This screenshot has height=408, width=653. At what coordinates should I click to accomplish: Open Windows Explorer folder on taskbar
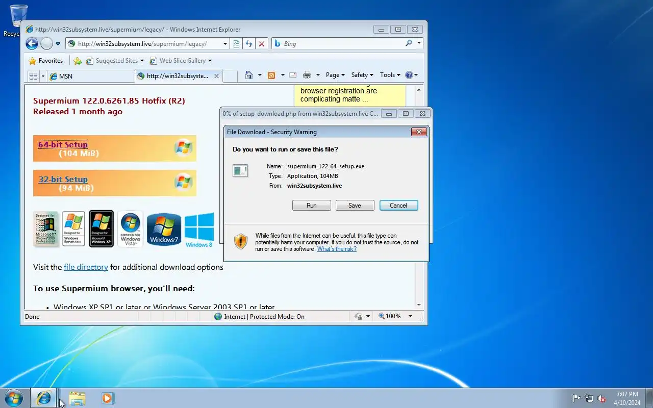[77, 398]
